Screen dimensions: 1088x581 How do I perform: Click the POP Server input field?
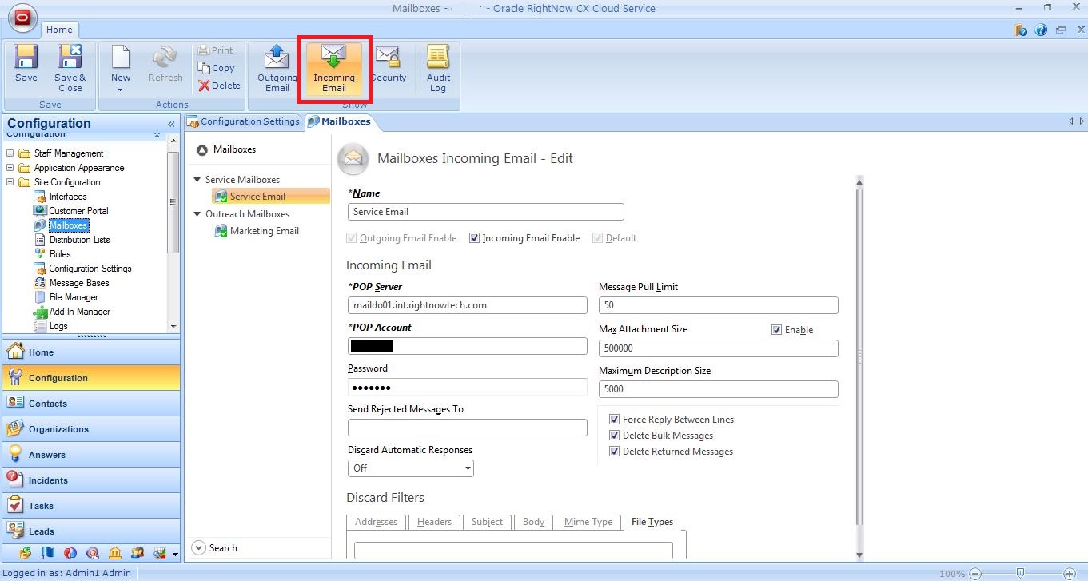(x=467, y=305)
